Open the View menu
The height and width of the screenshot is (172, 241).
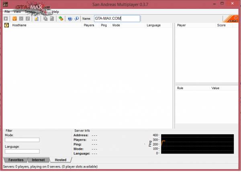[x=17, y=12]
